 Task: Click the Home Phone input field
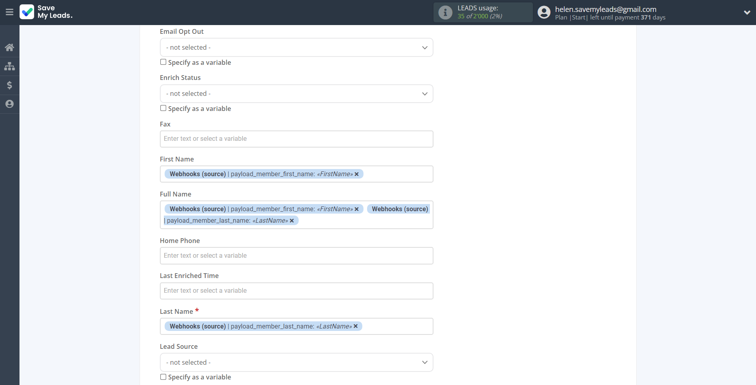[x=296, y=256]
